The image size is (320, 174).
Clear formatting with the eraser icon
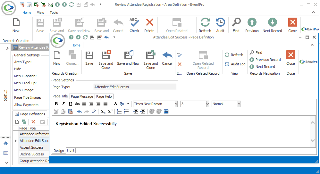pyautogui.click(x=94, y=112)
